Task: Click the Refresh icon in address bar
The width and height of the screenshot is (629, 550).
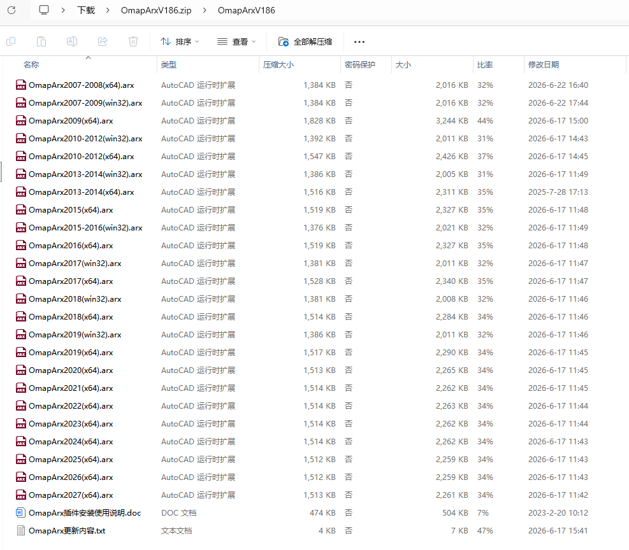Action: point(11,10)
